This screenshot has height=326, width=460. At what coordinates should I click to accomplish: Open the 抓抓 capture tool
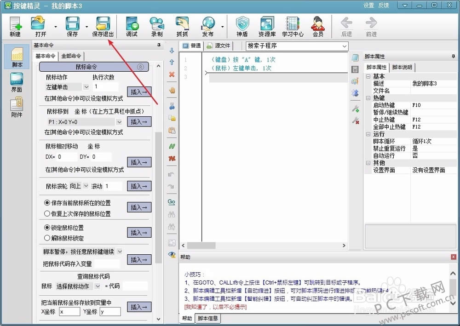click(x=182, y=26)
